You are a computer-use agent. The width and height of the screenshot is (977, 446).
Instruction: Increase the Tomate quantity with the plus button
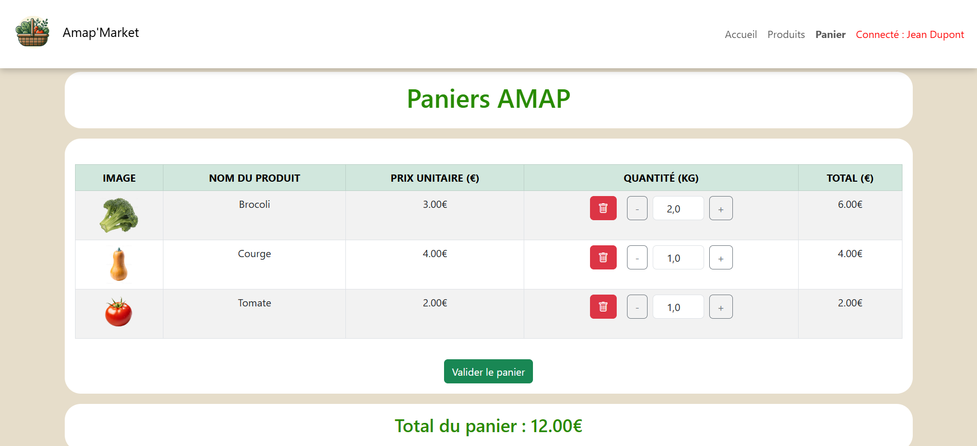pyautogui.click(x=721, y=306)
